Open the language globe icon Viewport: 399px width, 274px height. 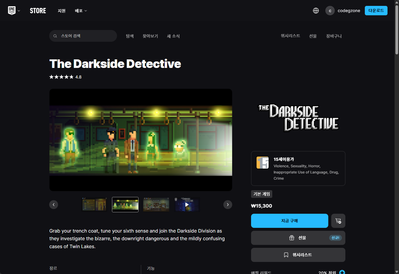coord(316,11)
